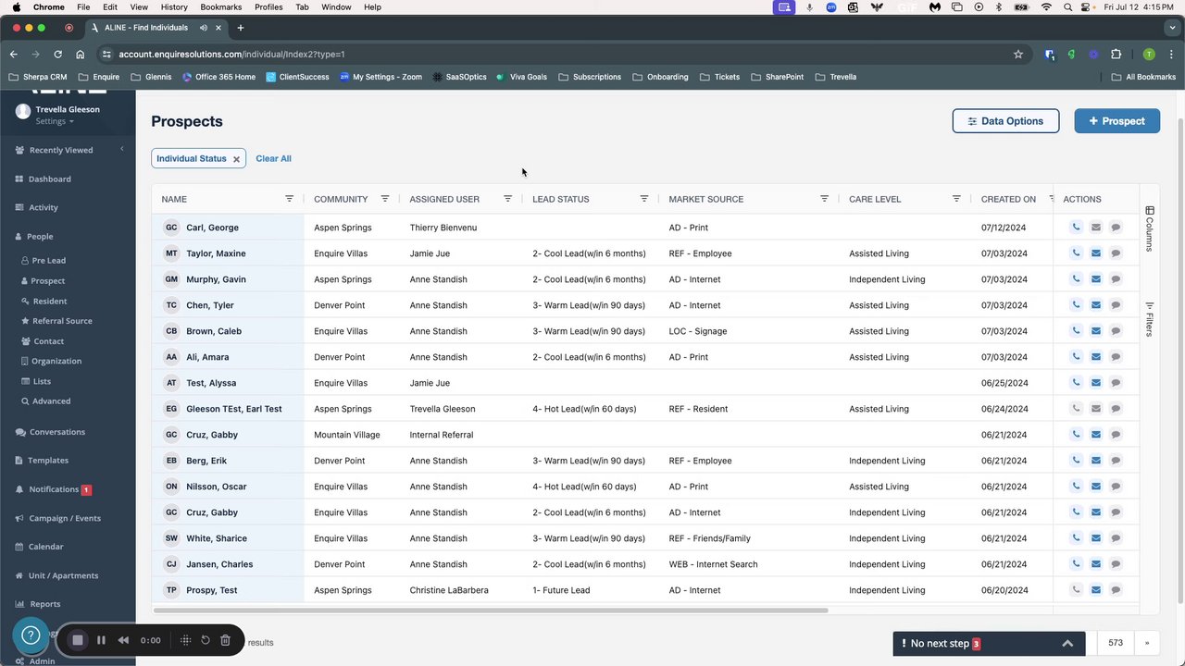The image size is (1185, 666).
Task: Expand the No next step panel
Action: tap(1067, 644)
